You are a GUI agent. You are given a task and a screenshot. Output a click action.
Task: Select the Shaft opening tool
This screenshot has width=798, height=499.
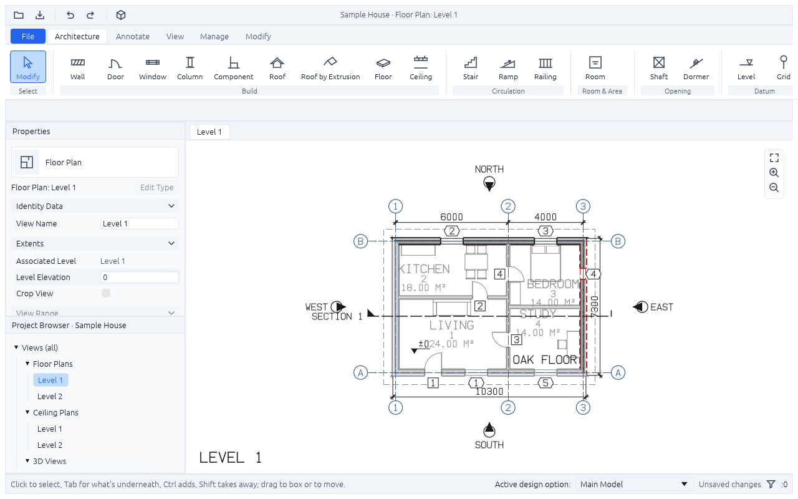click(x=659, y=67)
